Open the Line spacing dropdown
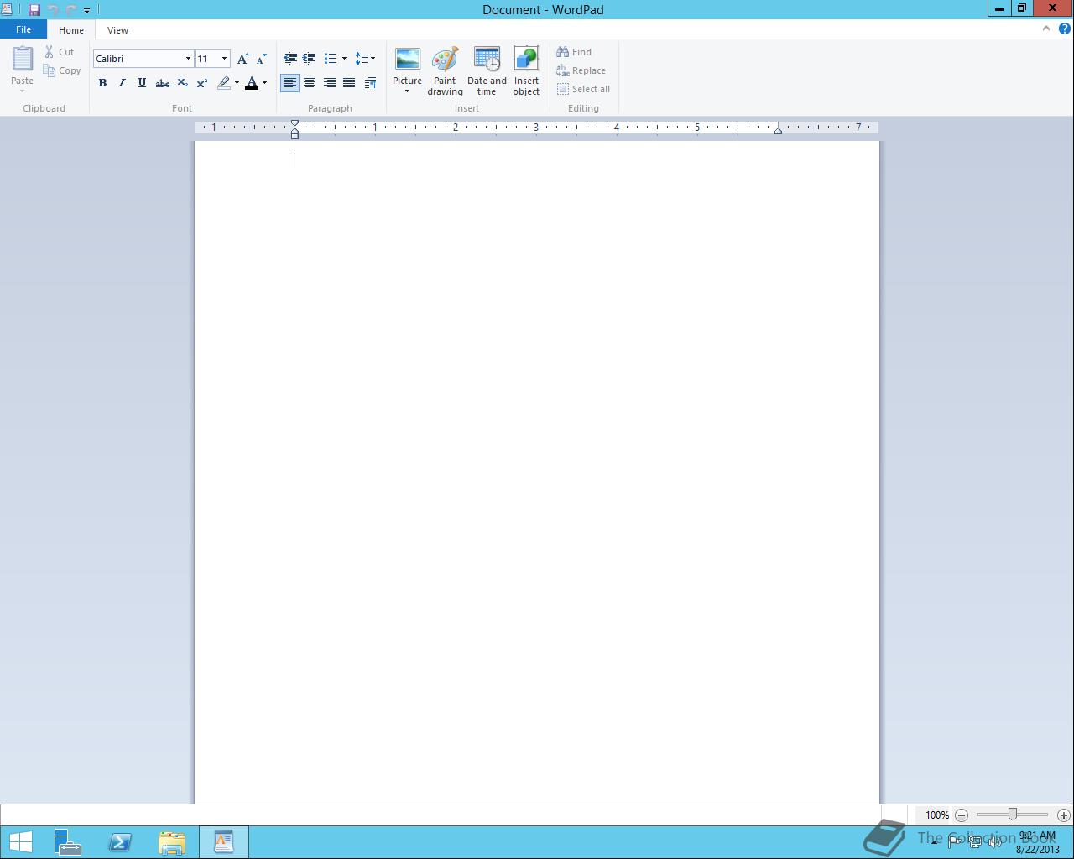The height and width of the screenshot is (859, 1074). click(365, 59)
